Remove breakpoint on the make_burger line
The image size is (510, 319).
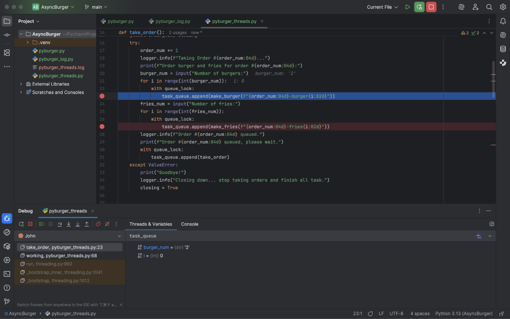click(x=102, y=96)
